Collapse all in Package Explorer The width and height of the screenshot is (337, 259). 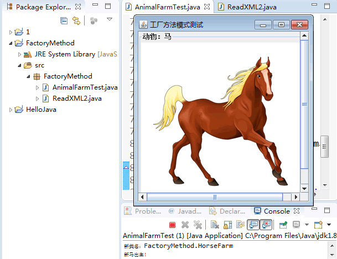pos(64,20)
